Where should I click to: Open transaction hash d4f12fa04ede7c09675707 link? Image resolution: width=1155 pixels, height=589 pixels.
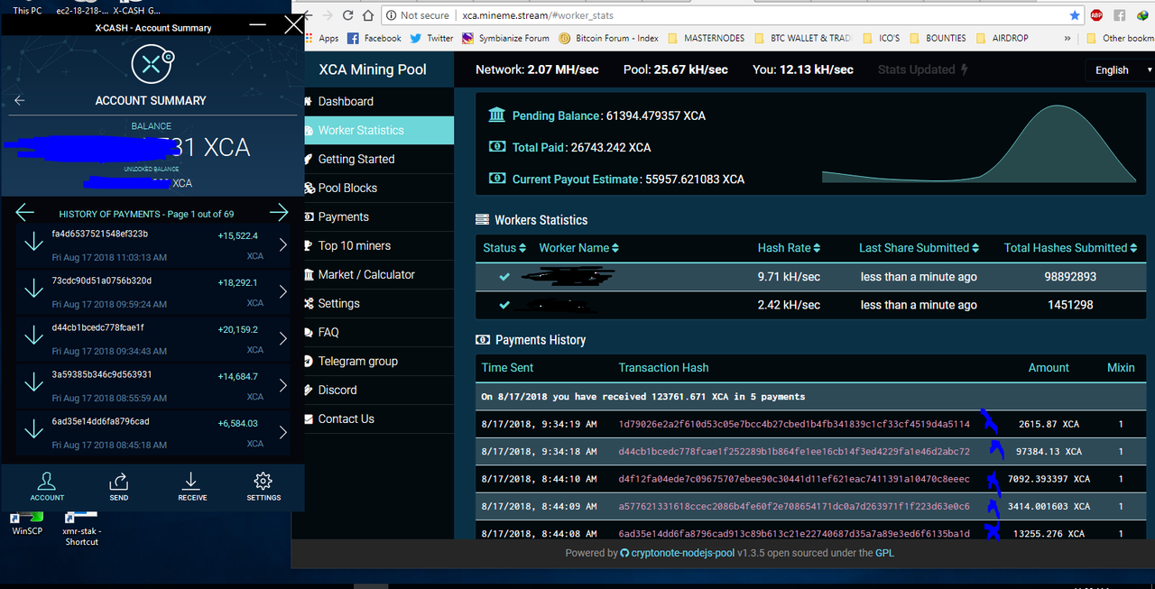pyautogui.click(x=794, y=479)
